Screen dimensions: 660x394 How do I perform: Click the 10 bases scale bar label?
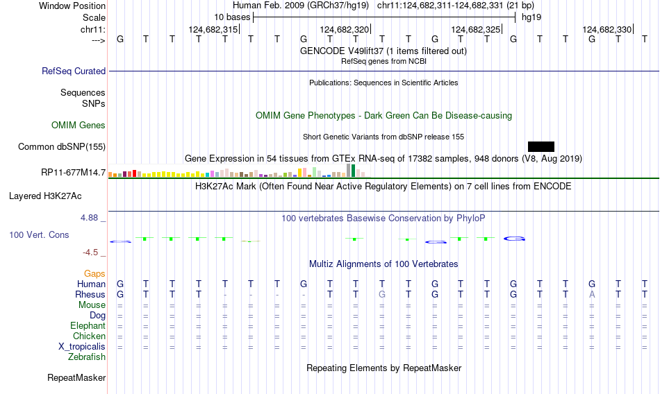coord(232,17)
